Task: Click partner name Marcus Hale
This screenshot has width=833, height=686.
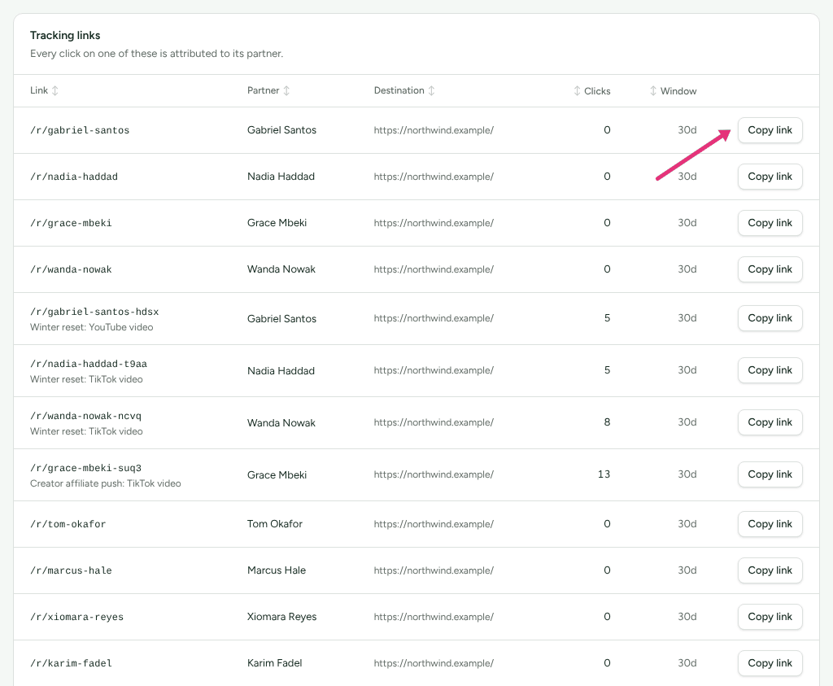Action: pos(277,570)
